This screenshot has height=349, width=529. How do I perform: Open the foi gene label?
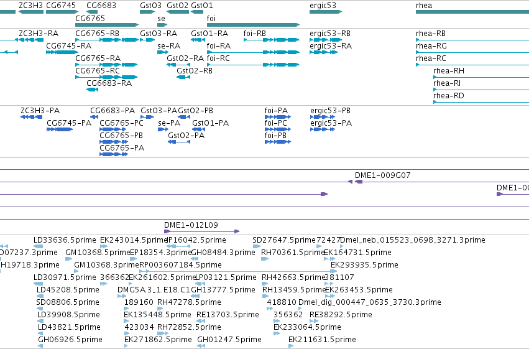coord(211,18)
